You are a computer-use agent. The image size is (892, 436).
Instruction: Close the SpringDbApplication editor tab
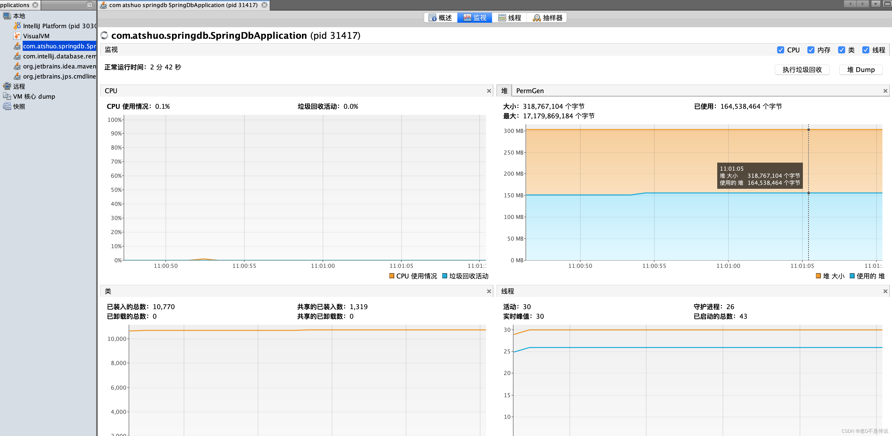point(264,5)
